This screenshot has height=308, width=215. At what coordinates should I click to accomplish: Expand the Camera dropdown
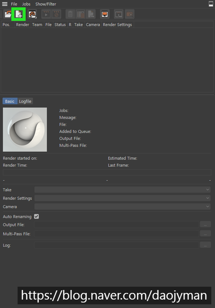tap(122, 206)
